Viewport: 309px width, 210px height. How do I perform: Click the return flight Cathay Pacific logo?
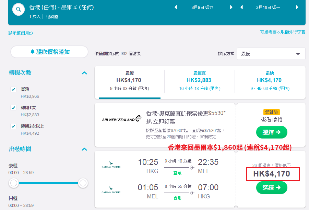click(111, 190)
